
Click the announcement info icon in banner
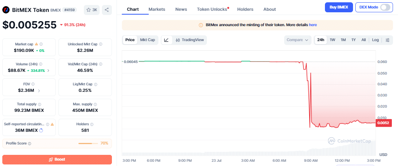(201, 25)
